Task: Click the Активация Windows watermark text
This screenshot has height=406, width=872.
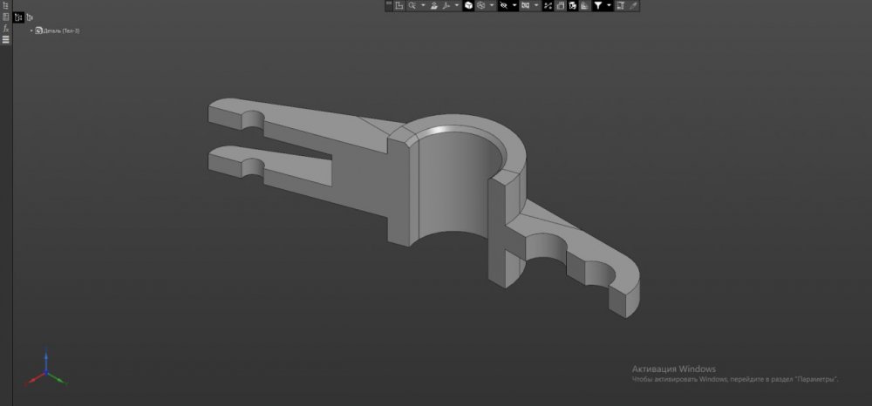Action: tap(673, 368)
